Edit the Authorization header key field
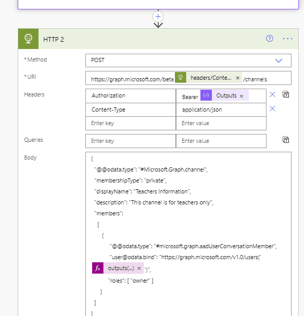 click(131, 96)
